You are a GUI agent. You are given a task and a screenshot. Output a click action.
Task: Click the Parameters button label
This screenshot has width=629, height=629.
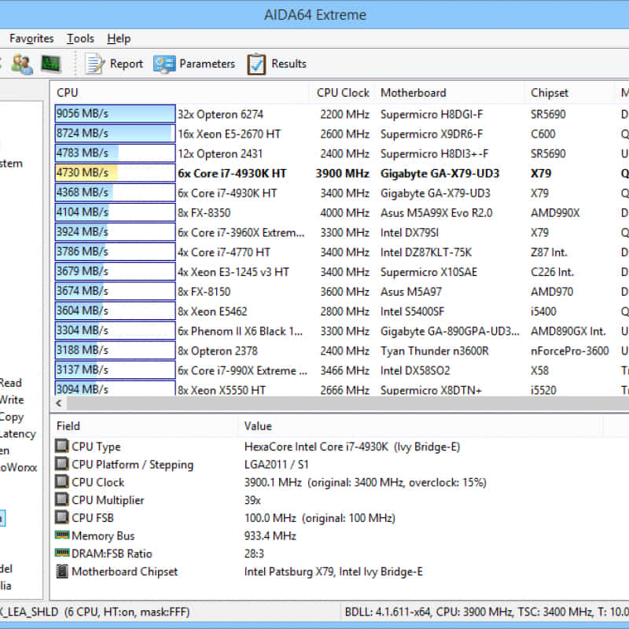[207, 64]
